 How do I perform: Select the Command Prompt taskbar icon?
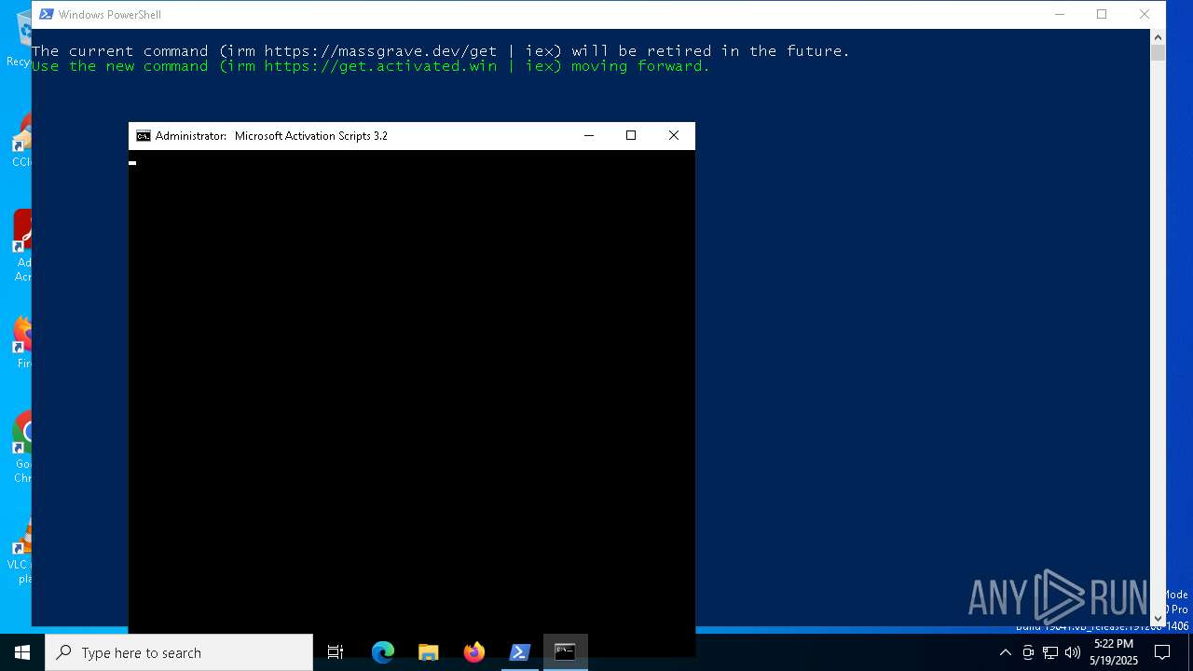pos(565,652)
